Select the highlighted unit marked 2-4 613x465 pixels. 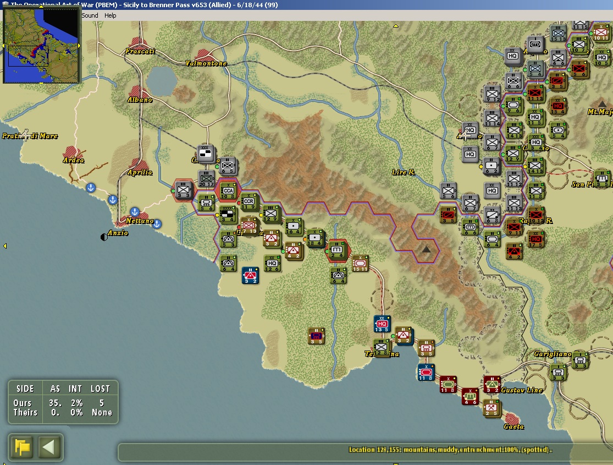337,250
